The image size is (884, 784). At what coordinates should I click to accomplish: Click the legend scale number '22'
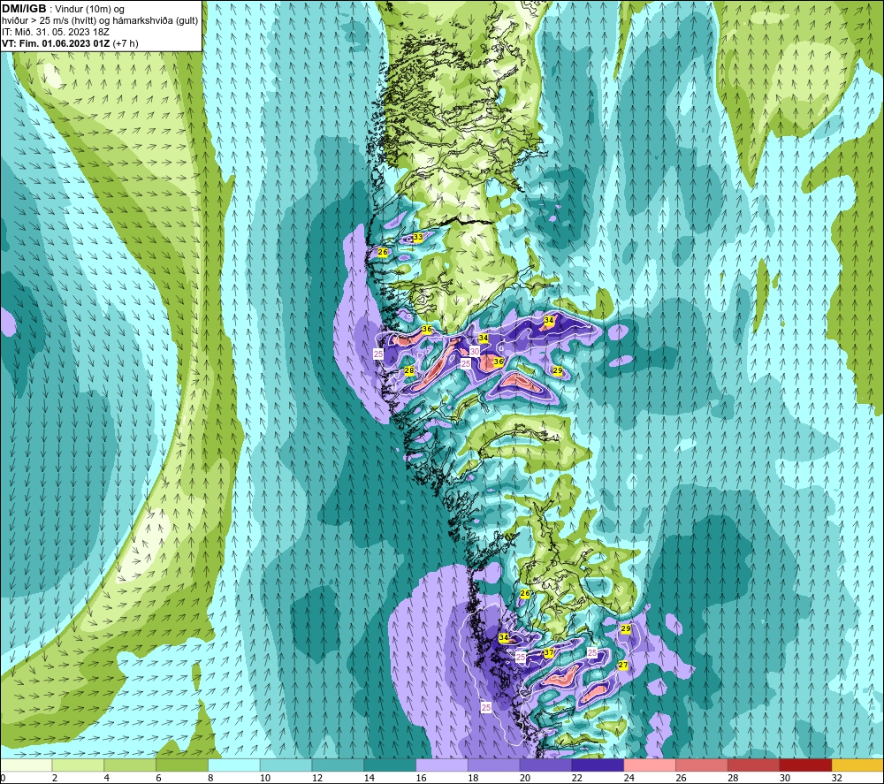click(x=577, y=778)
